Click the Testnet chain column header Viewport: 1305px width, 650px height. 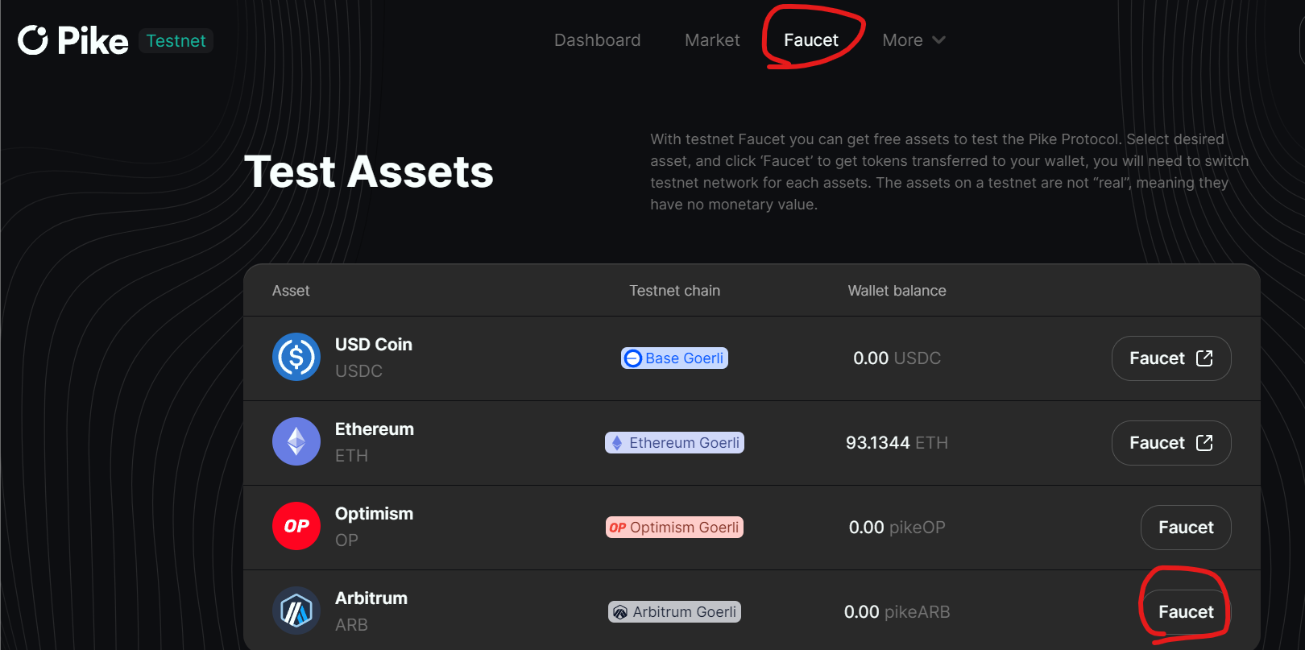[674, 291]
